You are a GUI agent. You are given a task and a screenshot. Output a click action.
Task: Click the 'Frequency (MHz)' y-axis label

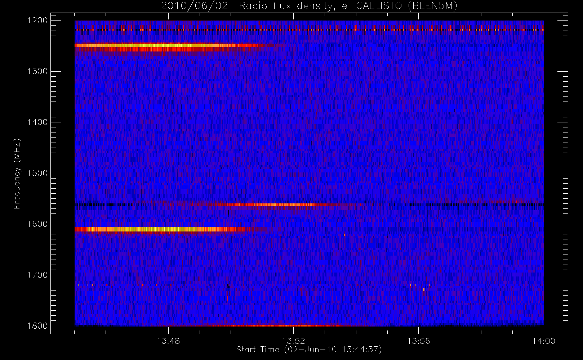(x=17, y=174)
